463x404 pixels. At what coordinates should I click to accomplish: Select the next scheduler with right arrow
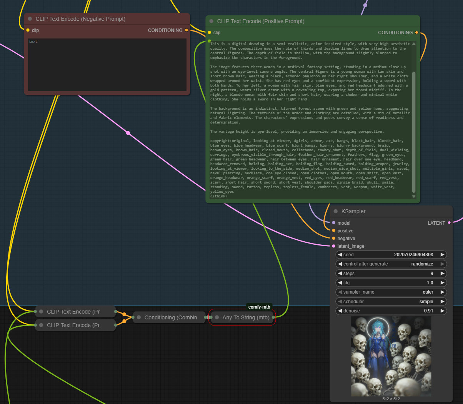(x=442, y=302)
